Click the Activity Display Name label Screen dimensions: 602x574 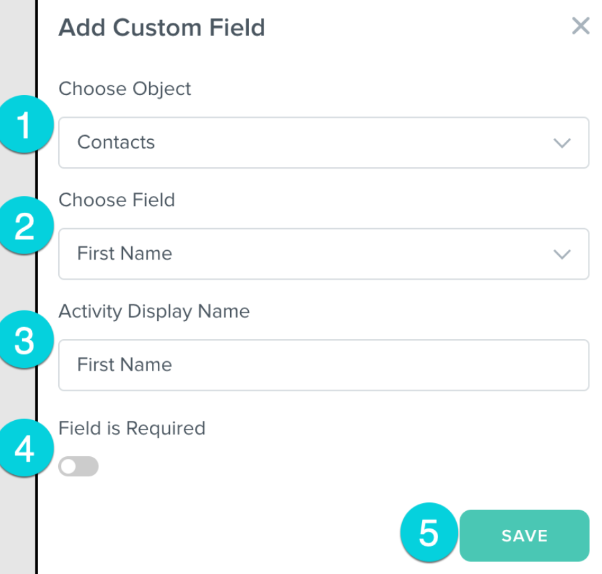[x=154, y=311]
